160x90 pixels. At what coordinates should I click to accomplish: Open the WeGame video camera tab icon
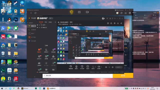point(87,12)
